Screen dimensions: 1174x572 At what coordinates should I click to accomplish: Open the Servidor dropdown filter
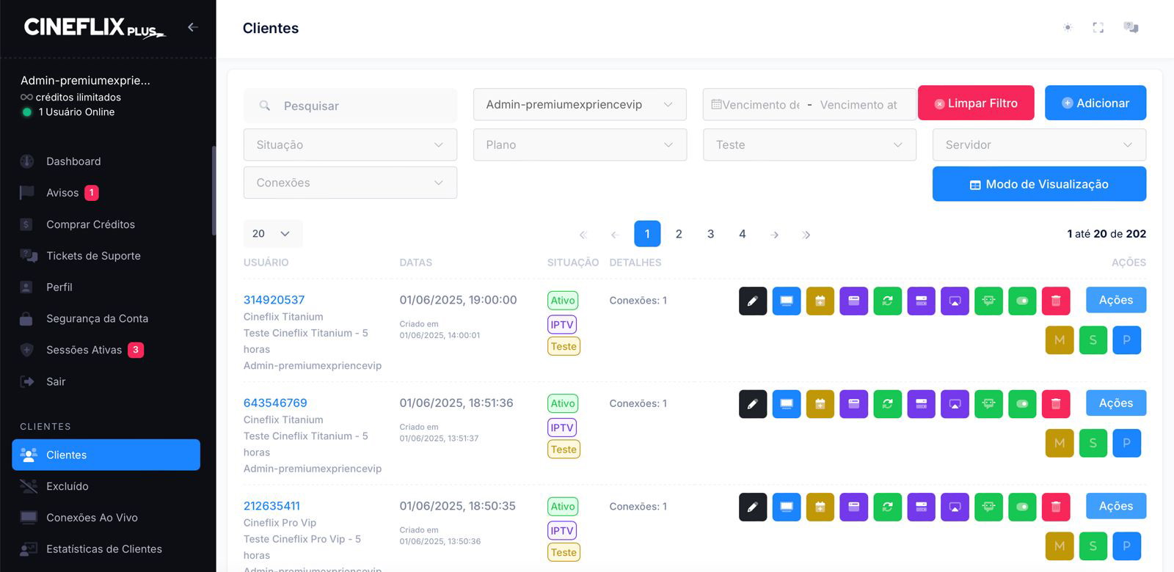pos(1038,145)
